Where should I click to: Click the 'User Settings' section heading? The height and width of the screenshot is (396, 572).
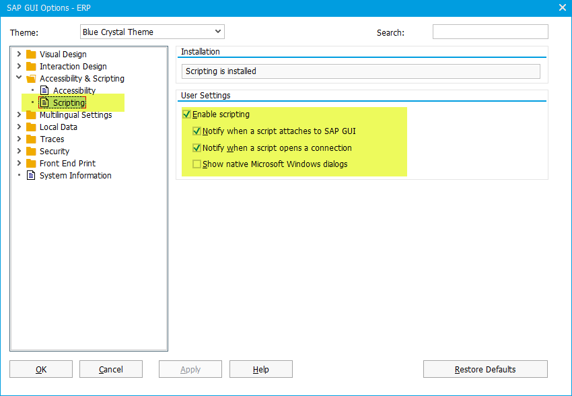(206, 96)
